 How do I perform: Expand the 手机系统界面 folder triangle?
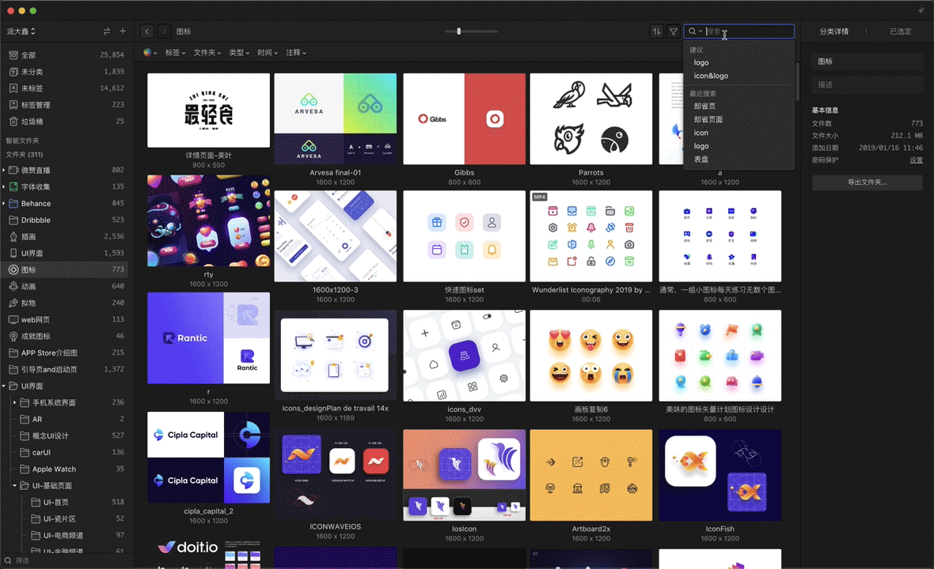pos(15,402)
